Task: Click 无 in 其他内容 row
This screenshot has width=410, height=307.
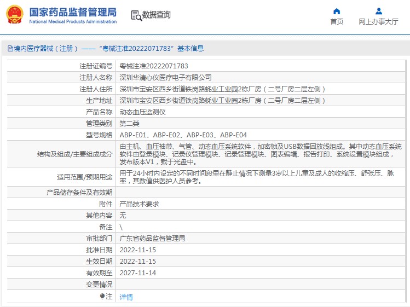Action: coord(123,216)
